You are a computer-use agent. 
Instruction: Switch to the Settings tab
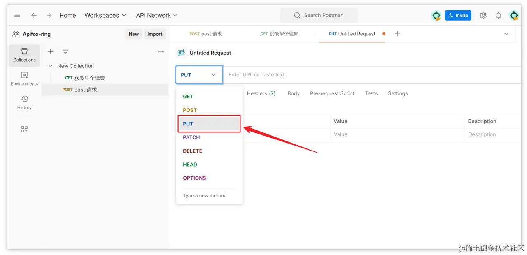coord(398,93)
